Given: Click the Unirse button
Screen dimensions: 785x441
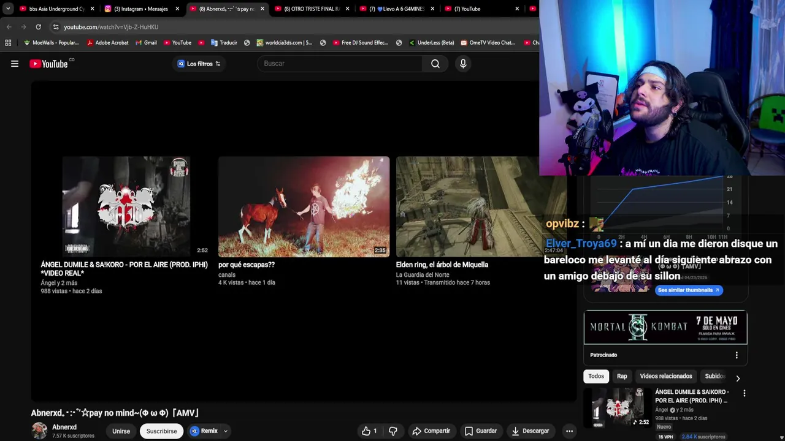Looking at the screenshot, I should coord(121,431).
